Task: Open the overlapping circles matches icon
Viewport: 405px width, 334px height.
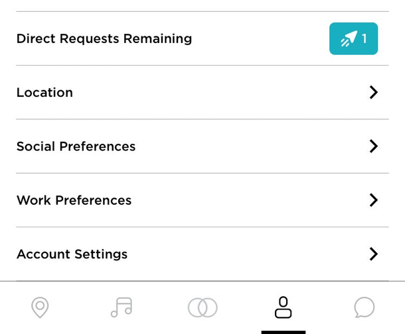Action: coord(202,307)
